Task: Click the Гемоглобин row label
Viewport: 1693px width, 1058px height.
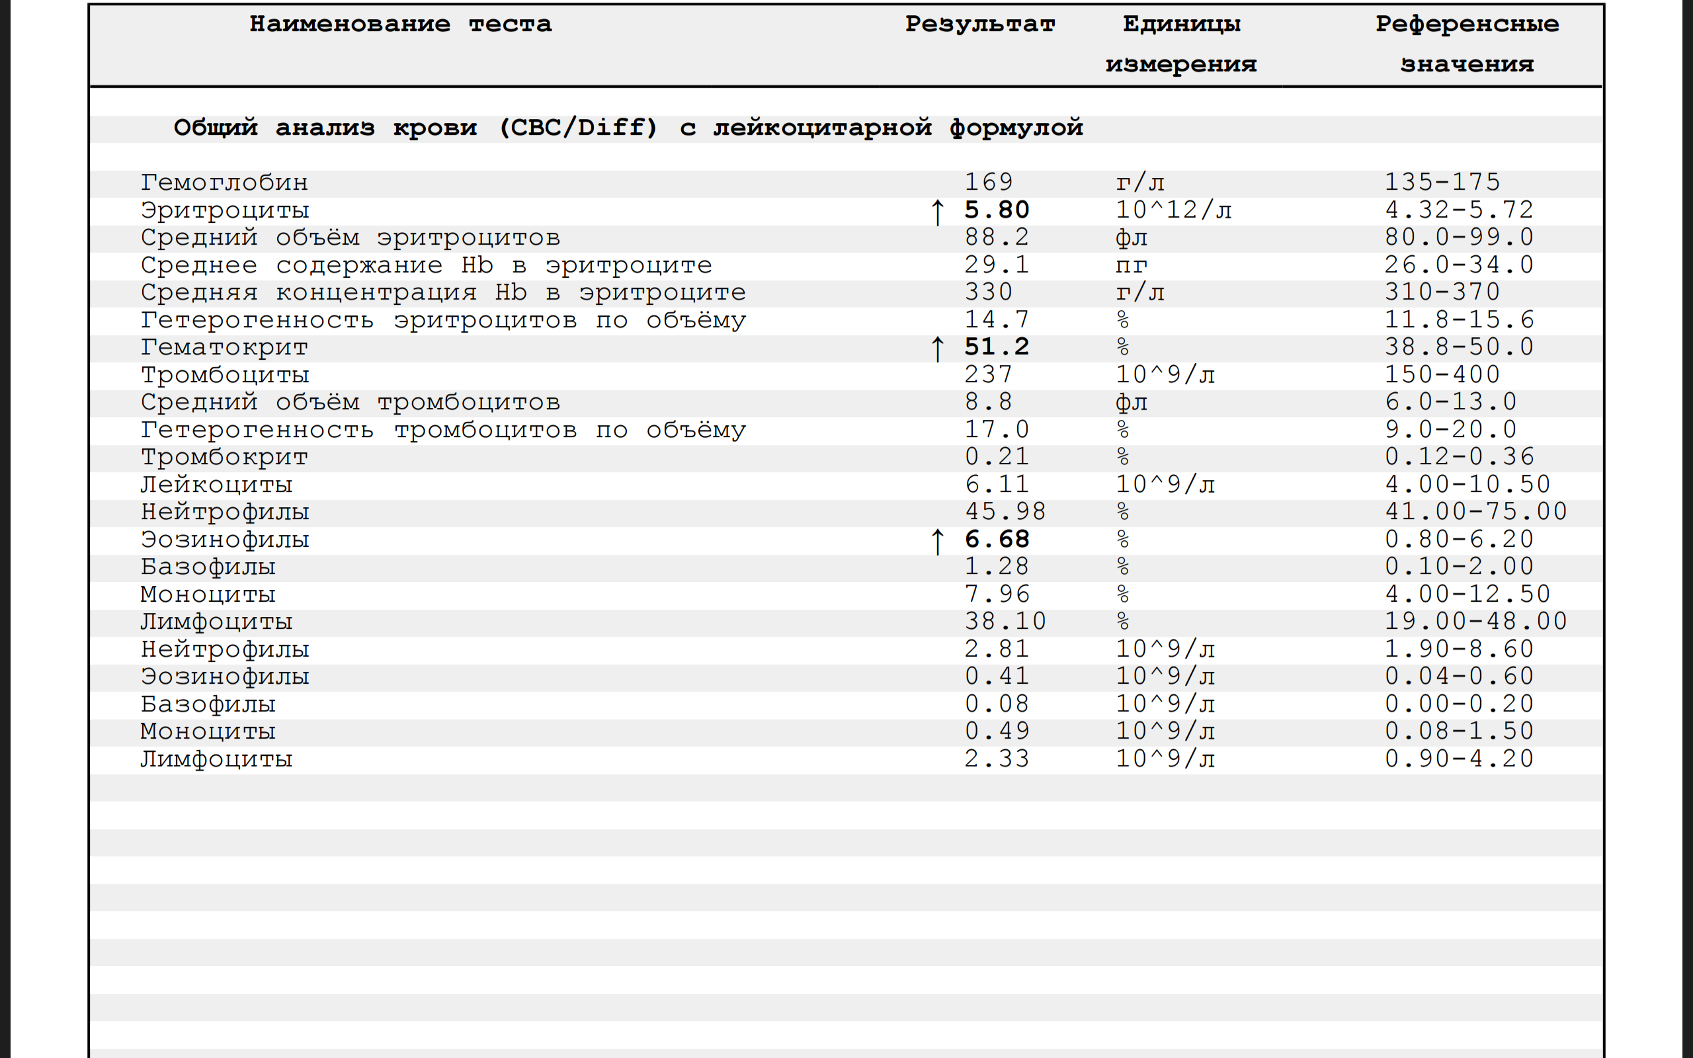Action: coord(224,183)
